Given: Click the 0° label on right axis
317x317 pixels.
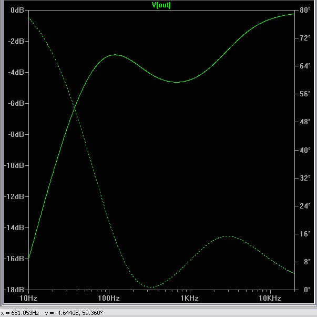Looking at the screenshot, I should tap(303, 290).
